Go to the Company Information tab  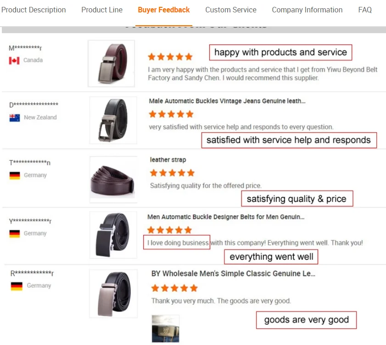307,10
